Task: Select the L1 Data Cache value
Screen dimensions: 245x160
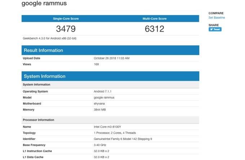Action: (101, 157)
